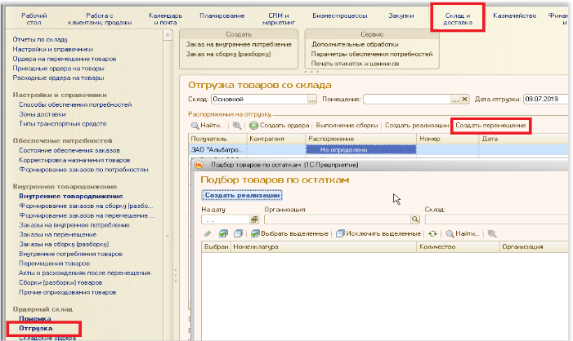The height and width of the screenshot is (341, 573).
Task: Open the Склад и доставка section tab
Action: 457,20
